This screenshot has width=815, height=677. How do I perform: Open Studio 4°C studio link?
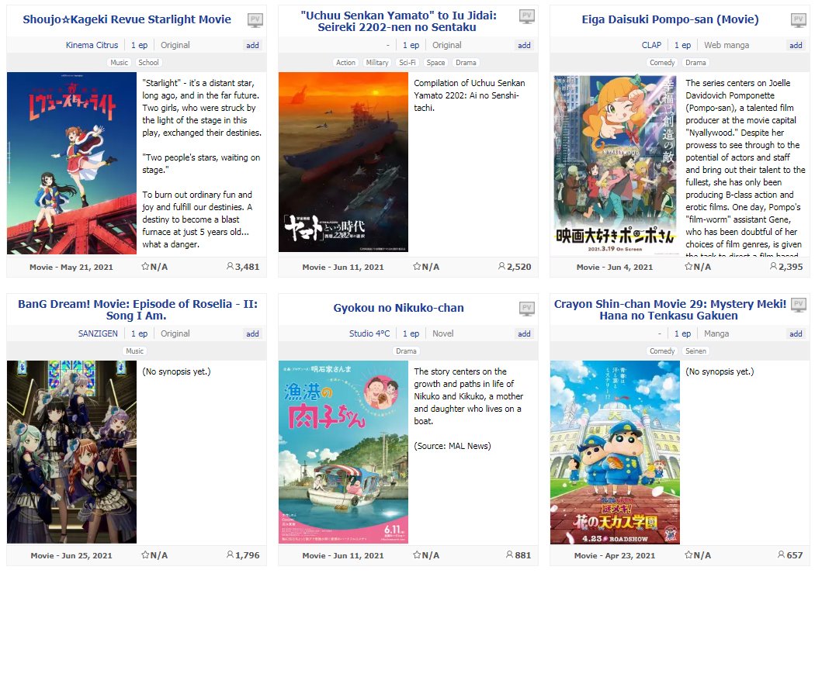[369, 333]
